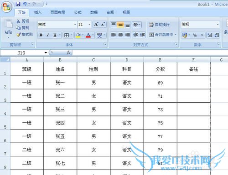Toggle align text right
Viewport: 228px width, 175px height.
click(x=127, y=35)
